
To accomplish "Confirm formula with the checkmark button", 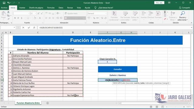I will tap(29, 28).
